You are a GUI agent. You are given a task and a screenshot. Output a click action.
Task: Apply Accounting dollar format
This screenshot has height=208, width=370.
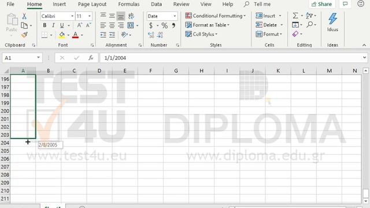pyautogui.click(x=151, y=25)
